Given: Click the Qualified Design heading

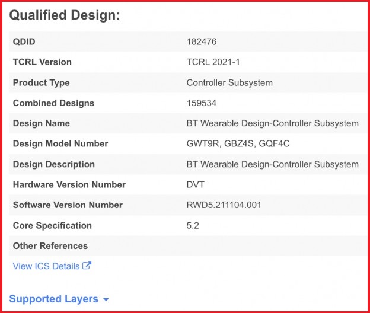Looking at the screenshot, I should click(65, 15).
